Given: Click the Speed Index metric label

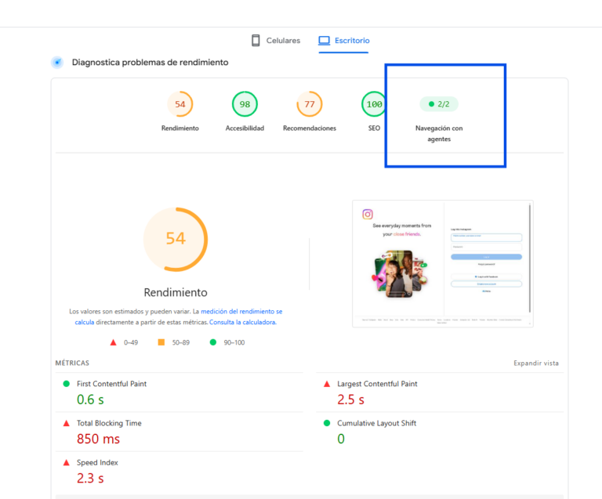Looking at the screenshot, I should pyautogui.click(x=97, y=462).
